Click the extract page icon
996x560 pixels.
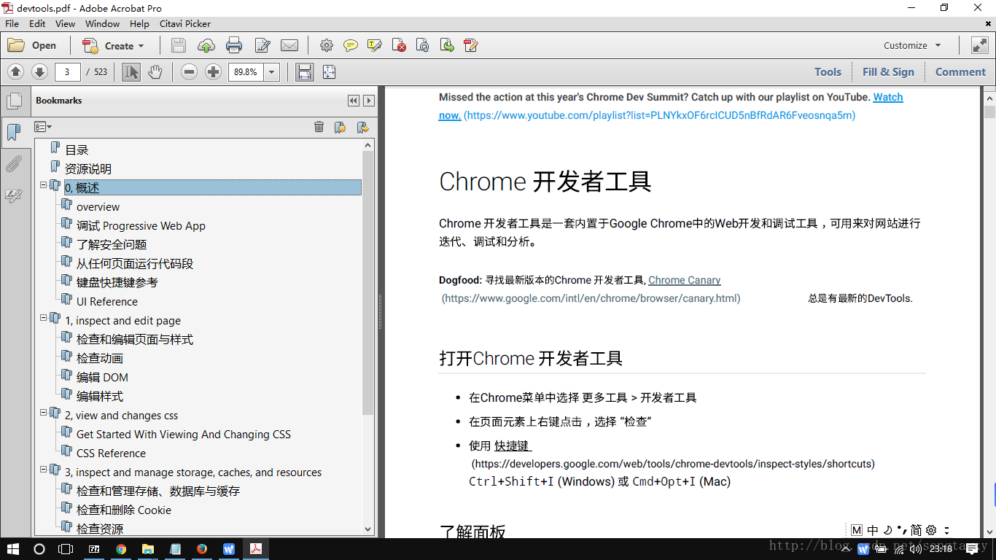pos(447,45)
